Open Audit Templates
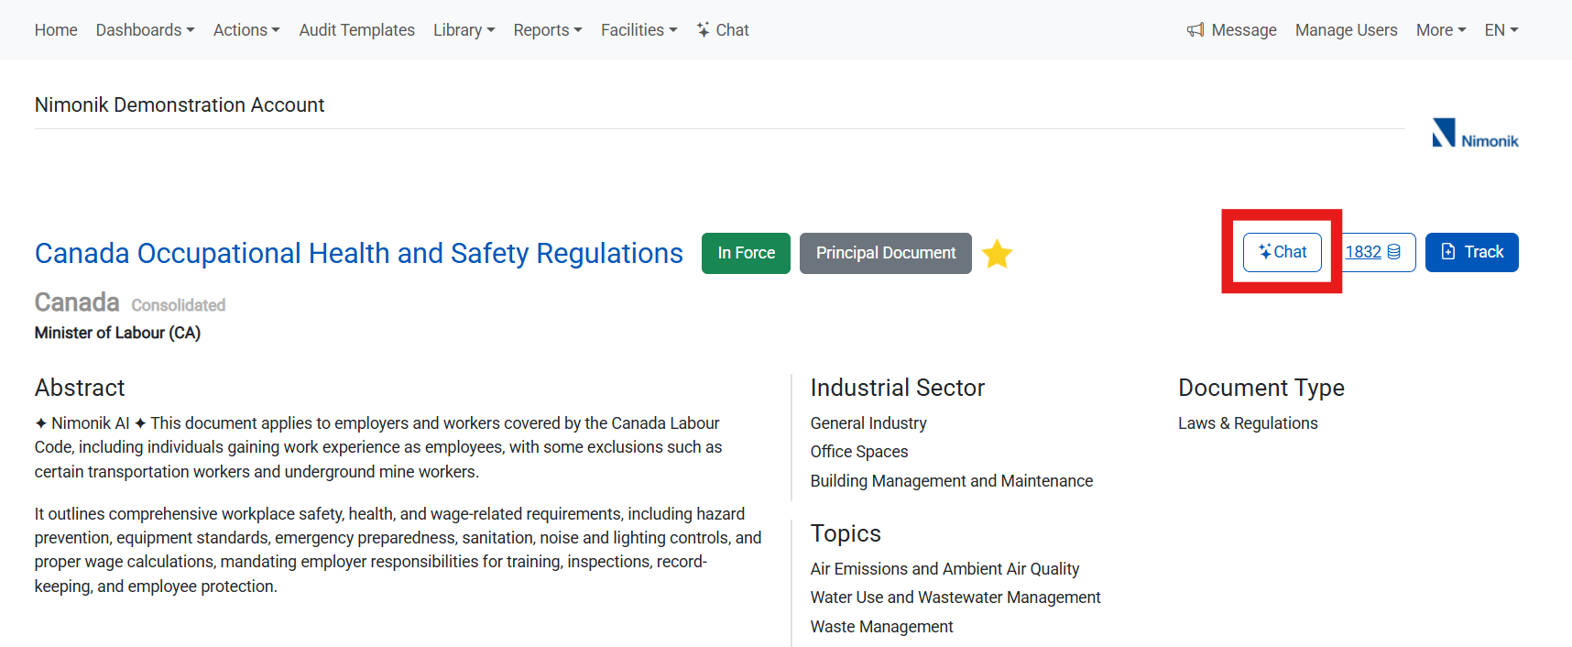Image resolution: width=1572 pixels, height=647 pixels. [356, 30]
